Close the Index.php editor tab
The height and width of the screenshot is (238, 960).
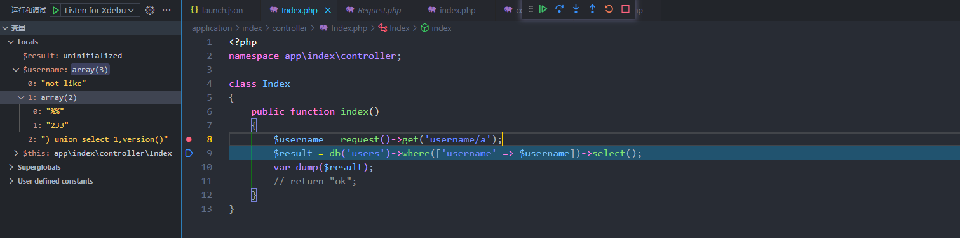pyautogui.click(x=328, y=11)
